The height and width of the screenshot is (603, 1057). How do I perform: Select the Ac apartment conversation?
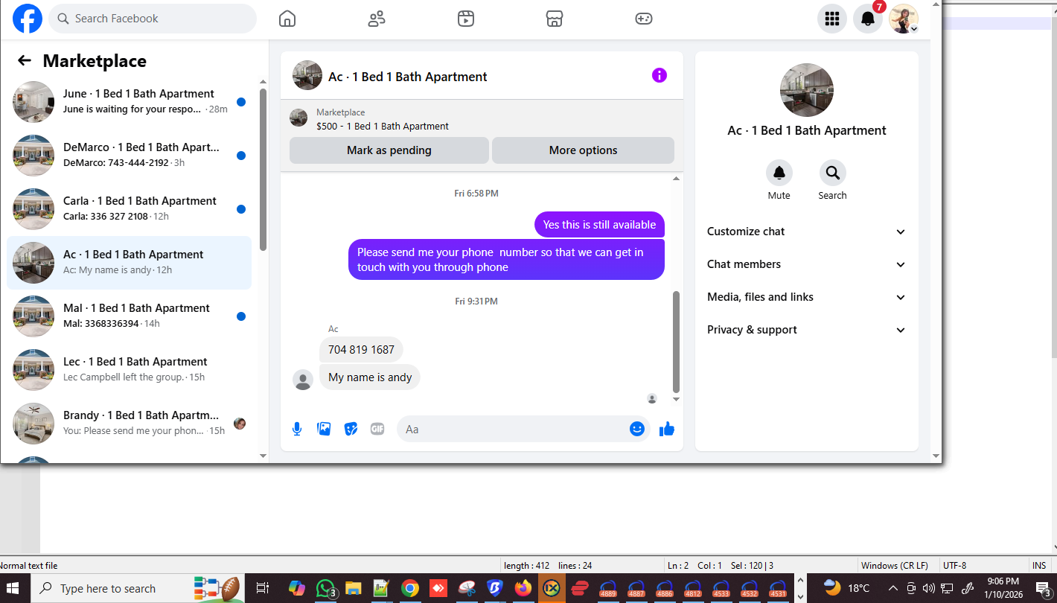(x=130, y=263)
